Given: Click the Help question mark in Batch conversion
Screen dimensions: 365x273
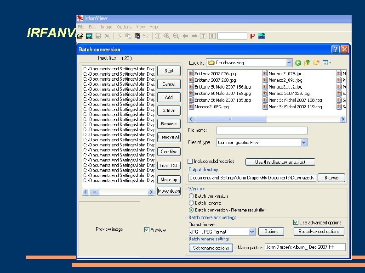Looking at the screenshot, I should [x=335, y=49].
